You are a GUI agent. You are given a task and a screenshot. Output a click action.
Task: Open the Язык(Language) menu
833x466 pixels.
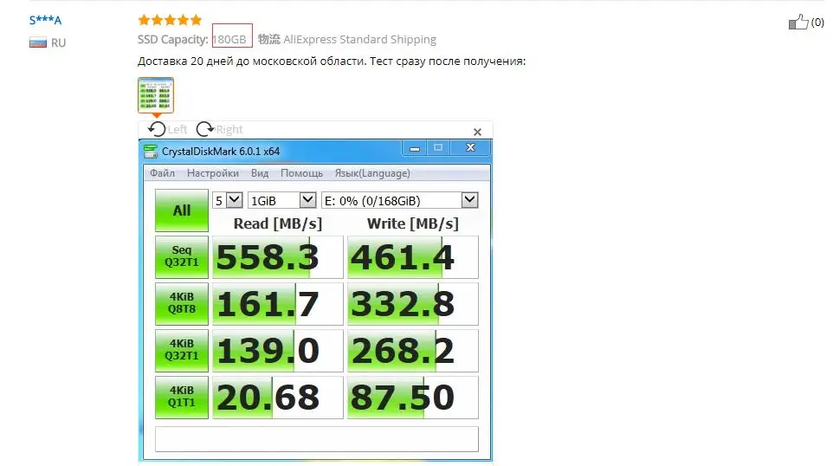371,173
